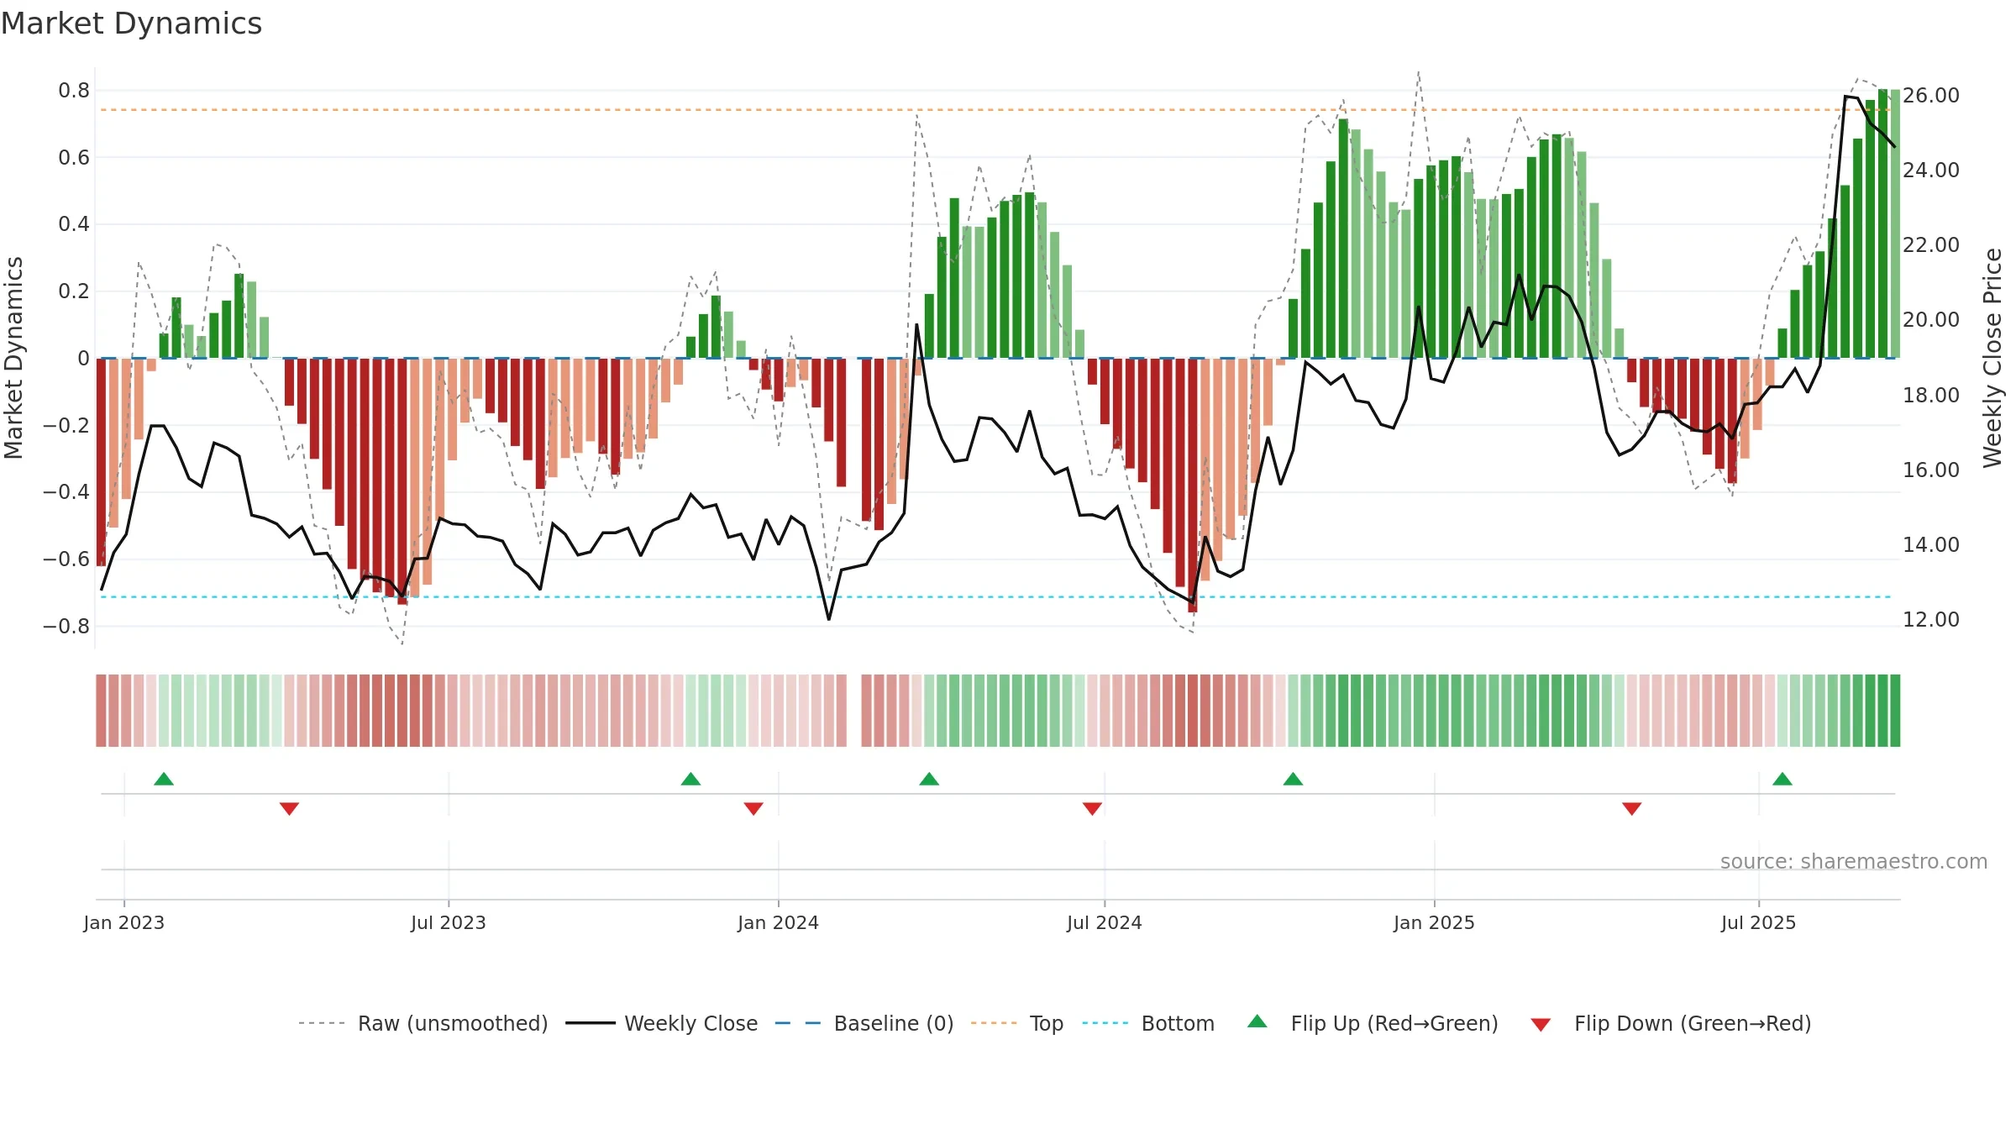The image size is (2016, 1134).
Task: Select the Flip Up marker in spring 2024
Action: click(x=929, y=779)
